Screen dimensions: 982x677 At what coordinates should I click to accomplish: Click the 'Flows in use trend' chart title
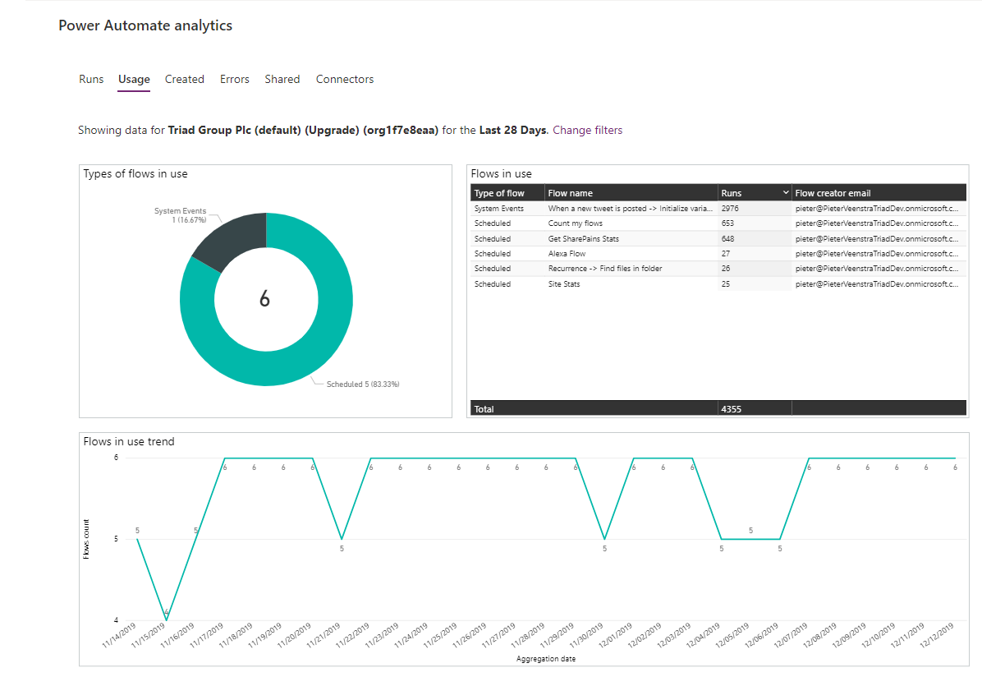[x=129, y=441]
